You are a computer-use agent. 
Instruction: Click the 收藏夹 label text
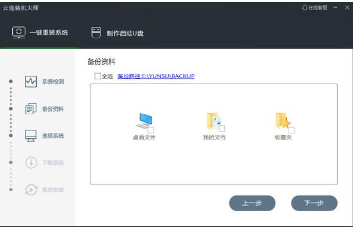(283, 137)
